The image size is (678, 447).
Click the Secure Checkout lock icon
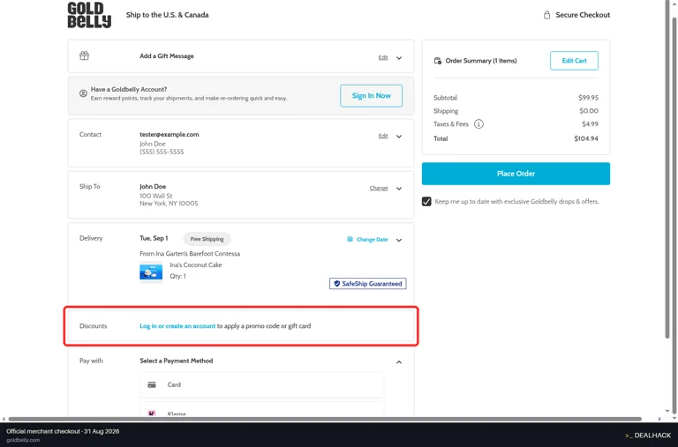click(547, 15)
